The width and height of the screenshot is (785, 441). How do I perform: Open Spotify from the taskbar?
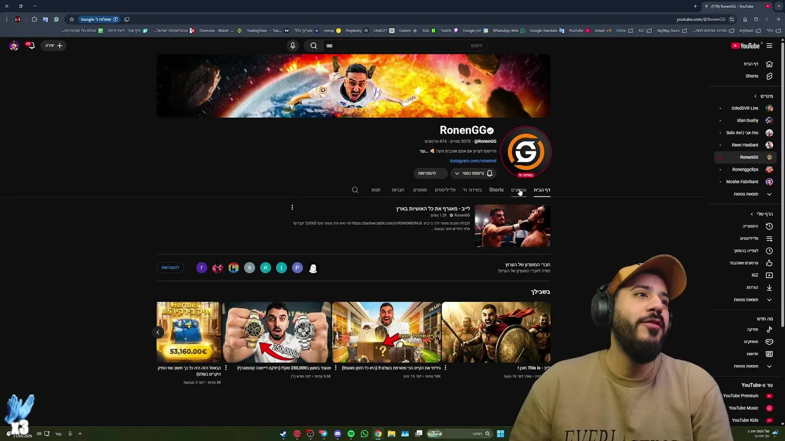[x=351, y=434]
